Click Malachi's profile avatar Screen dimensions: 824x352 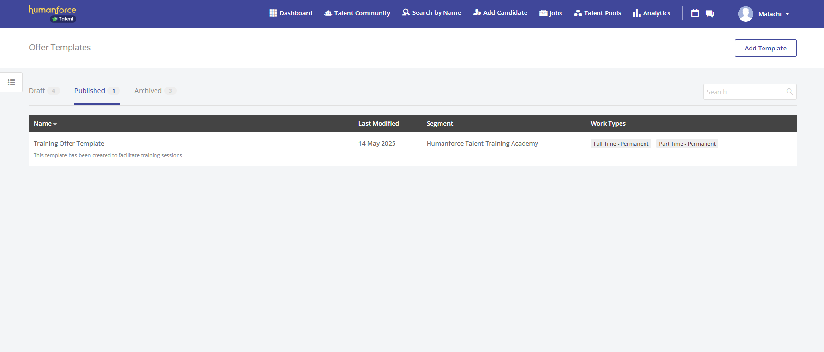pyautogui.click(x=745, y=14)
